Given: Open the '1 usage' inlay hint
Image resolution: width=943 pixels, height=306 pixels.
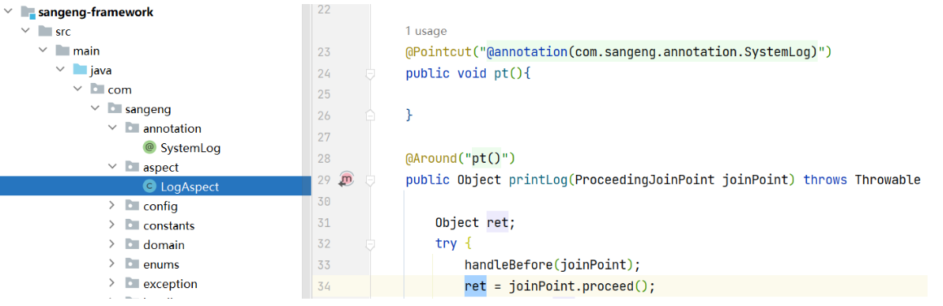Looking at the screenshot, I should pos(426,31).
